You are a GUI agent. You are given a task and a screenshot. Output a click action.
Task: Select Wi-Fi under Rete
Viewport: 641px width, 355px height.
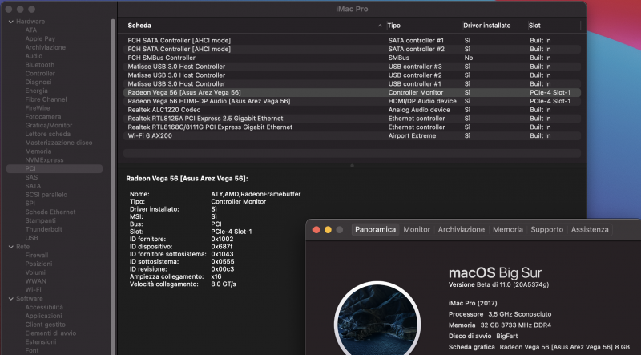tap(34, 289)
